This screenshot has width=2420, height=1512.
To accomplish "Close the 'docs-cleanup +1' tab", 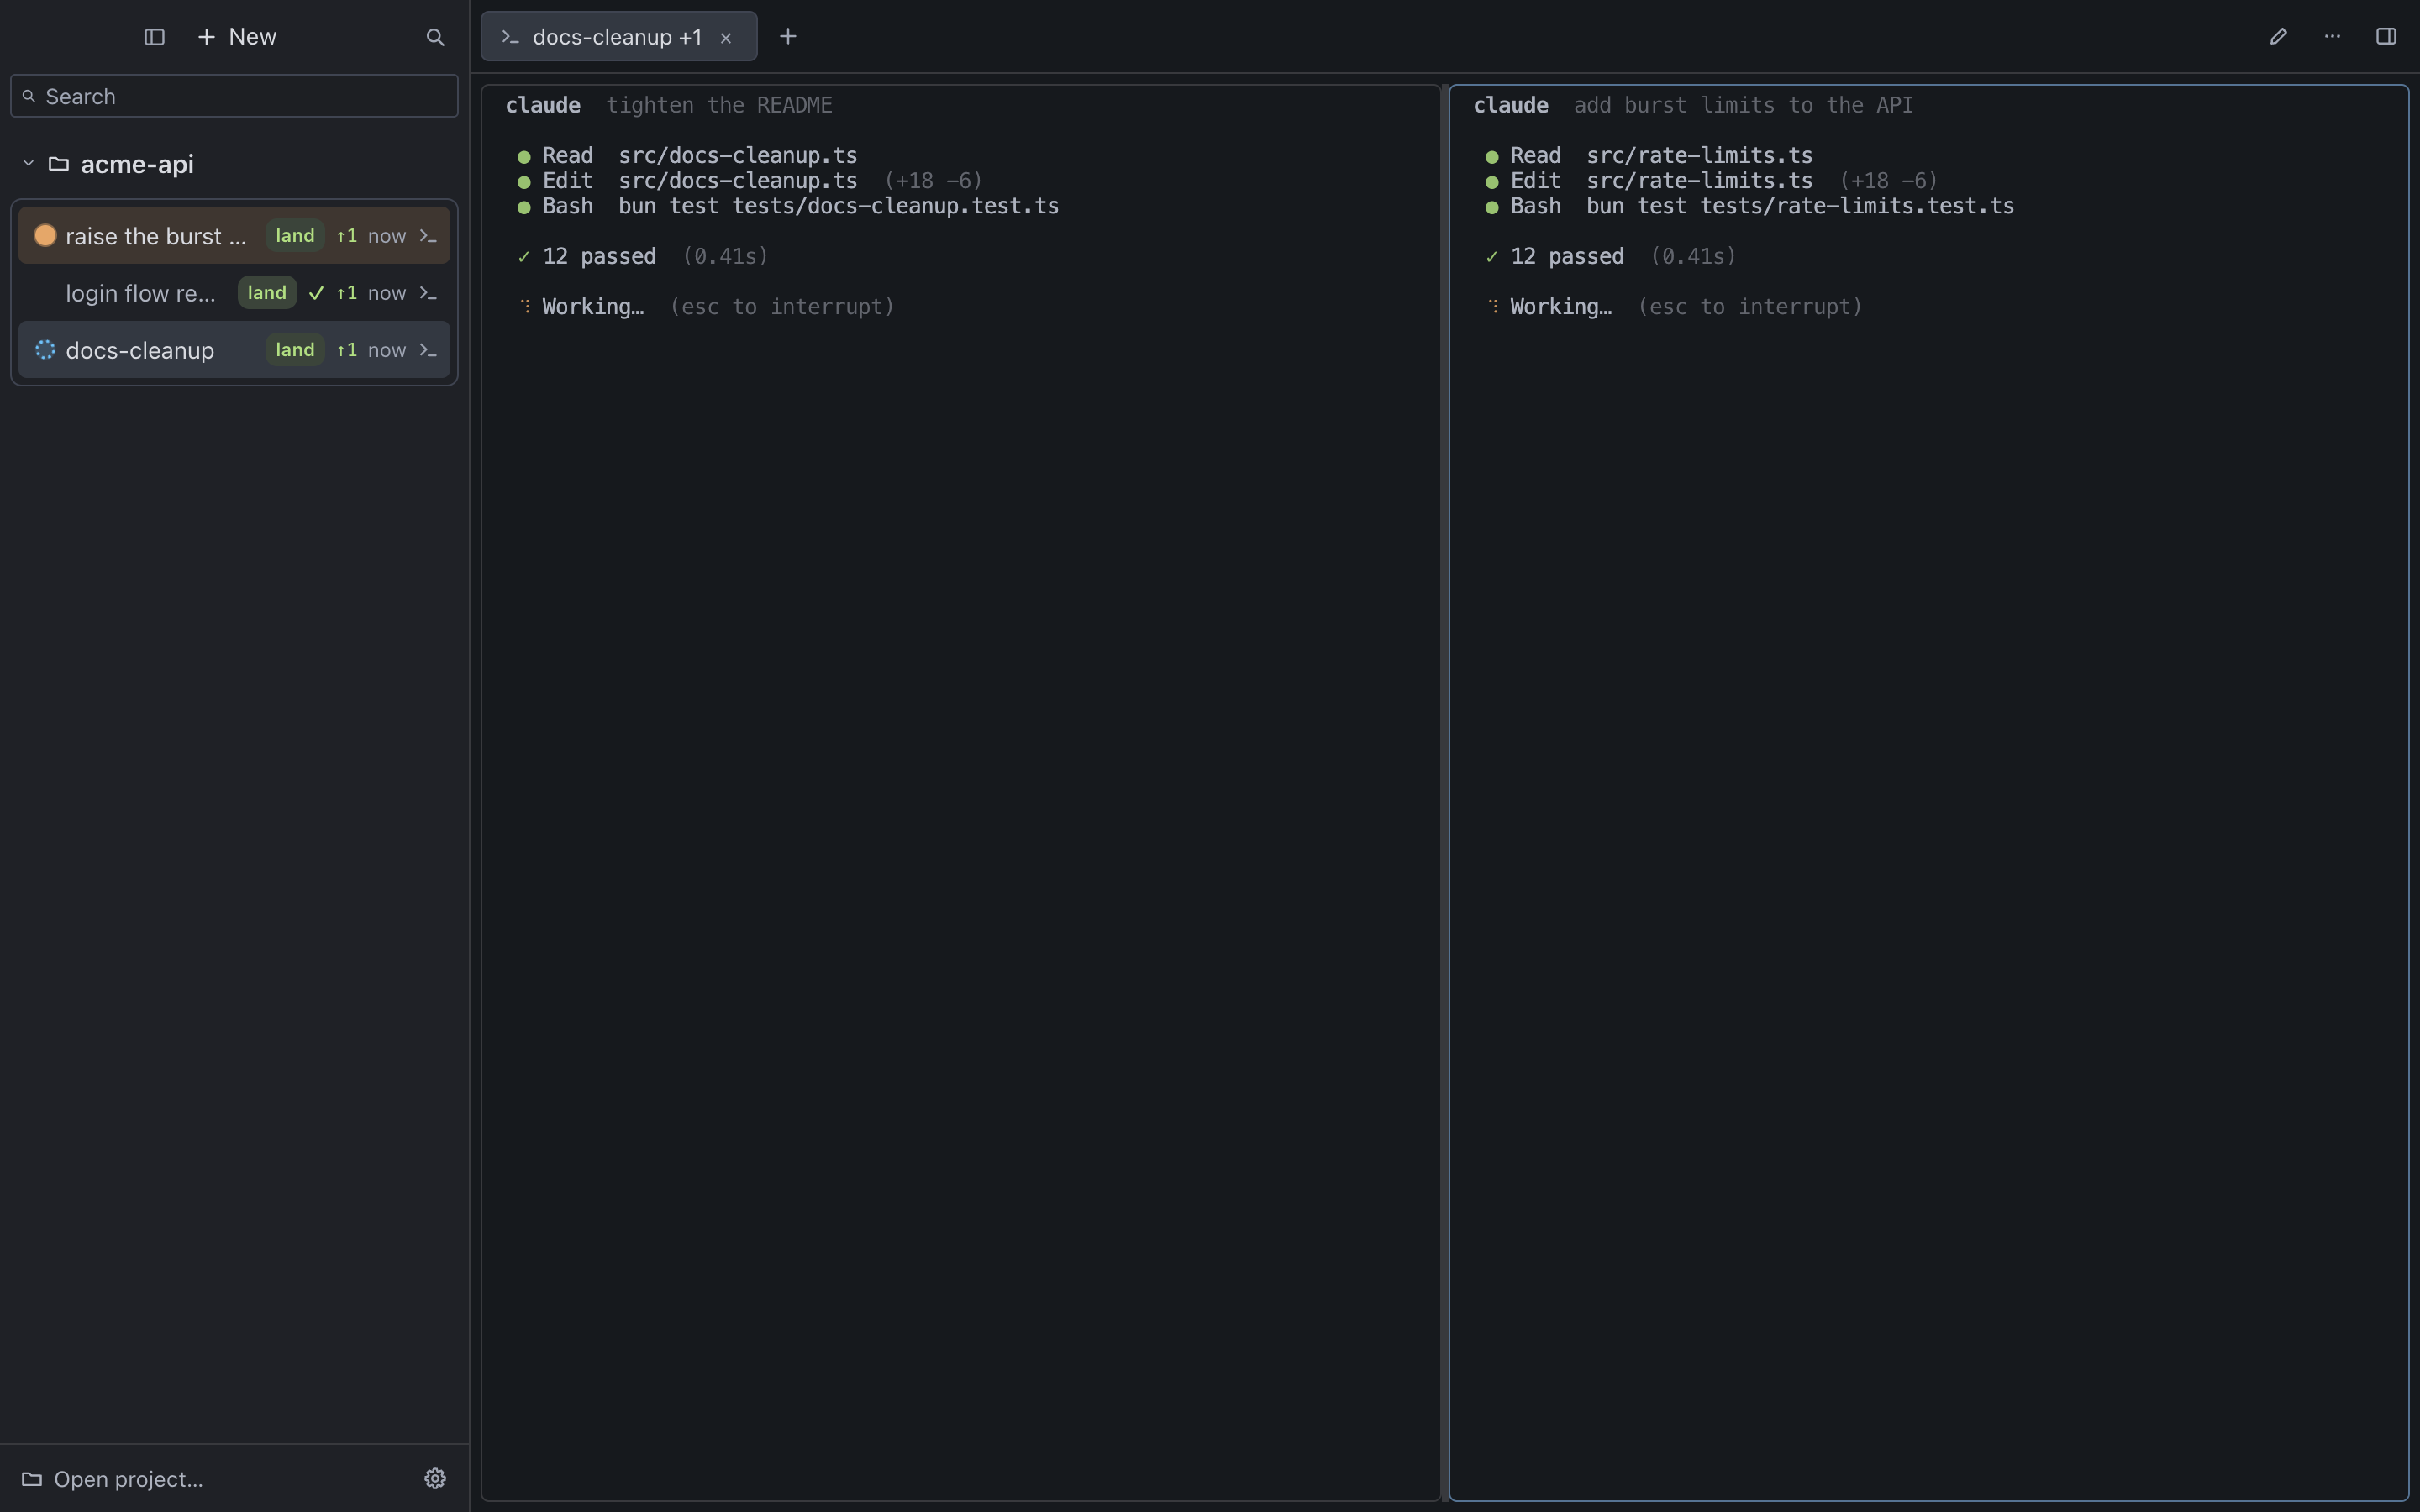I will pos(726,38).
